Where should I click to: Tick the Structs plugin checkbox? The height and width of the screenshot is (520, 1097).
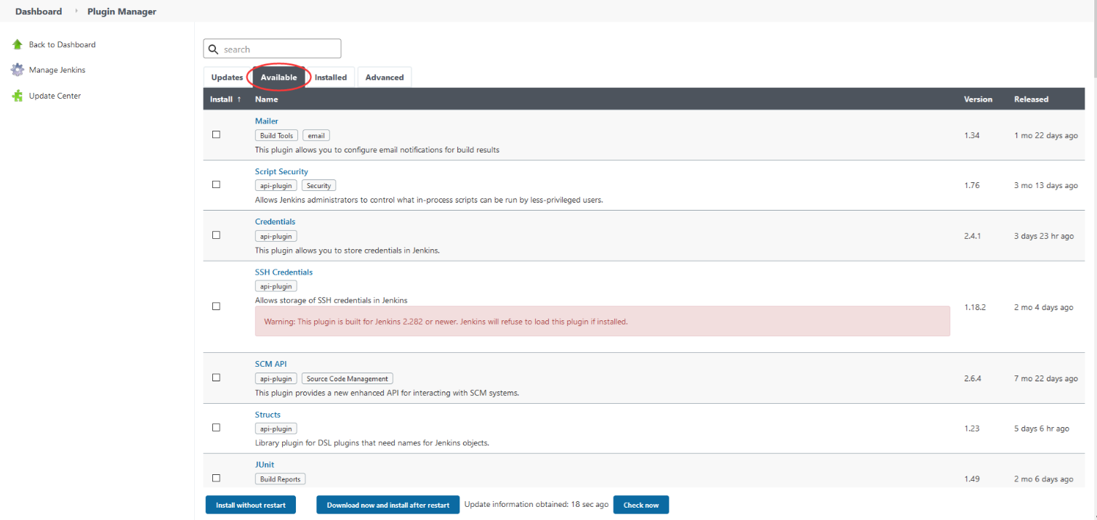pos(216,428)
